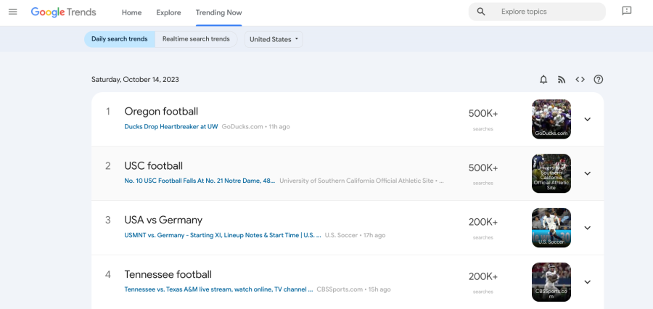Click the search magnifier icon
Image resolution: width=653 pixels, height=309 pixels.
pos(481,12)
